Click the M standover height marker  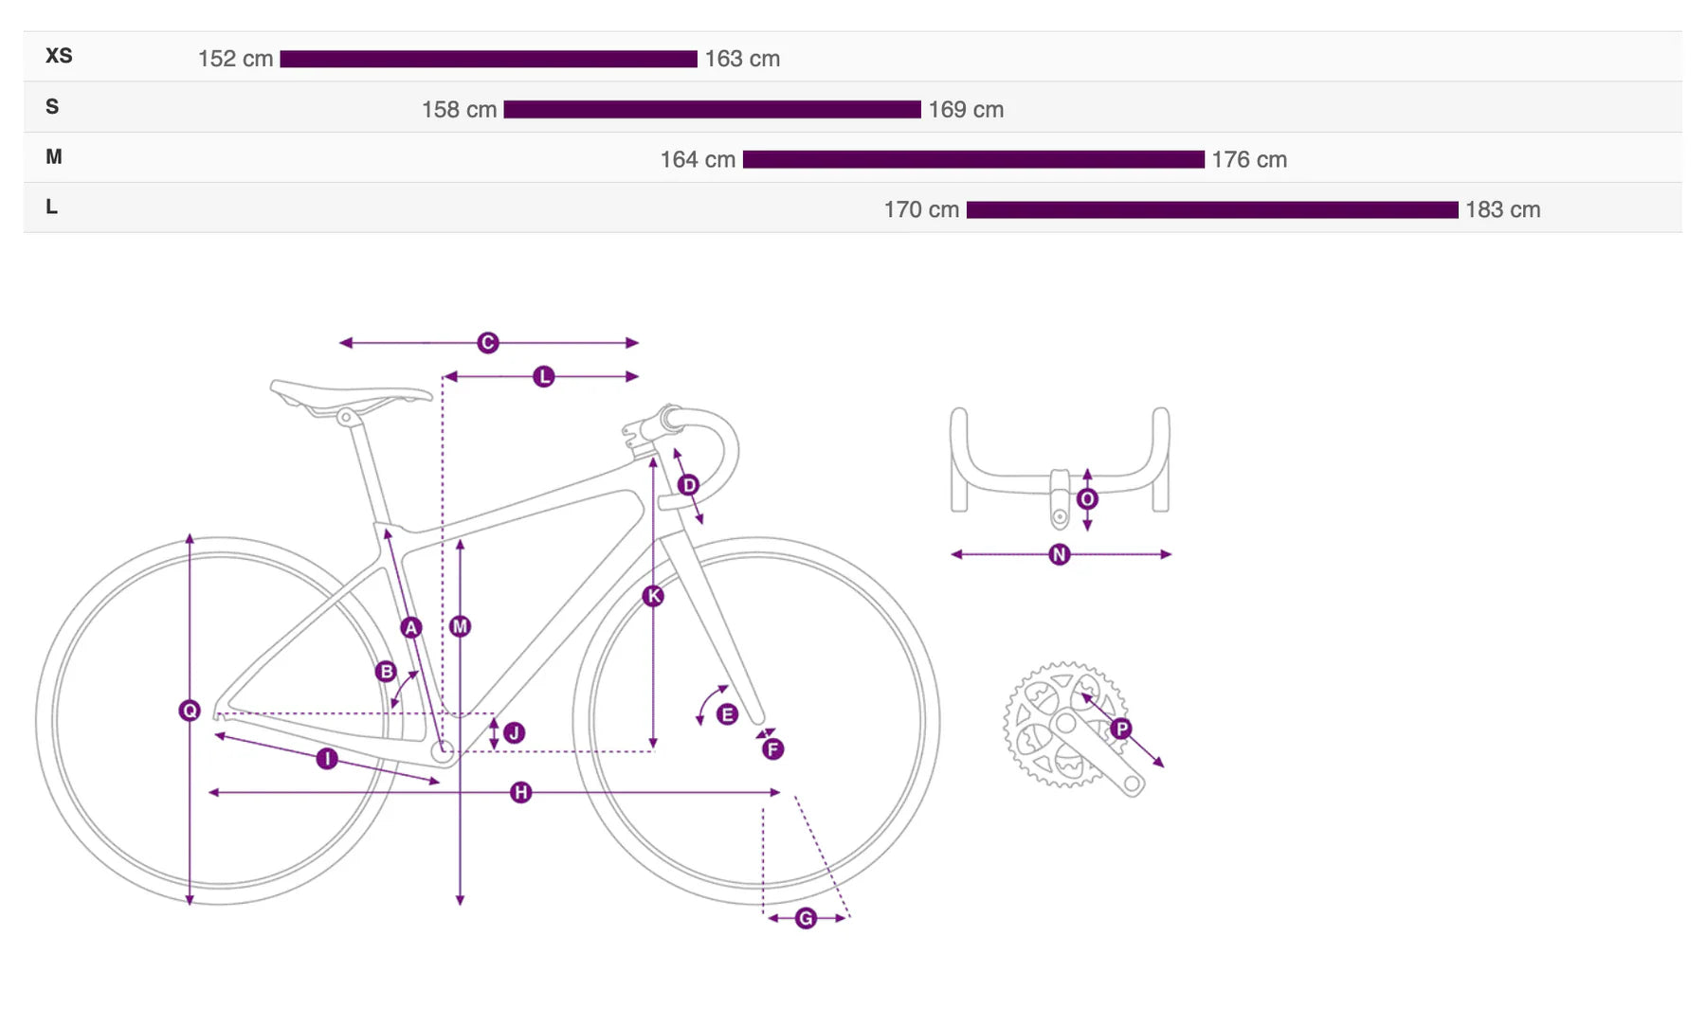point(460,626)
